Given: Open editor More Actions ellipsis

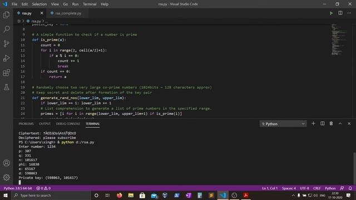Looking at the screenshot, I should (x=349, y=13).
